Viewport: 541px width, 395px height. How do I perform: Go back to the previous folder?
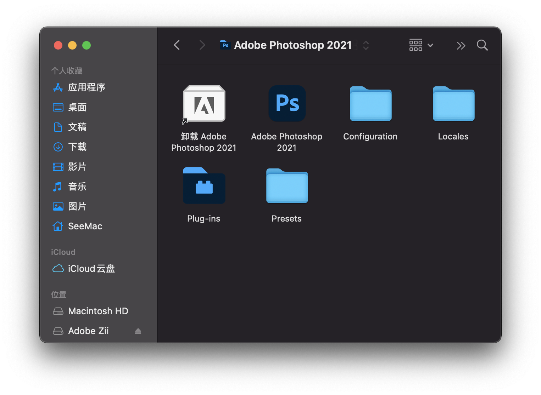point(177,45)
